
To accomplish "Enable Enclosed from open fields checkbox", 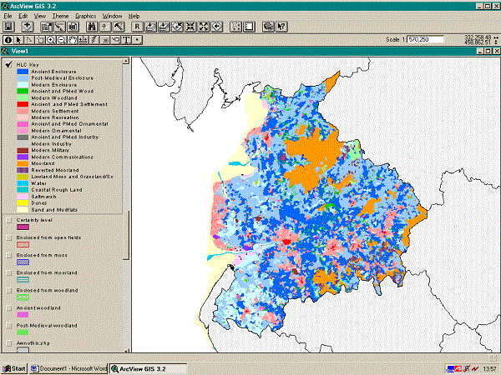I will pyautogui.click(x=8, y=237).
